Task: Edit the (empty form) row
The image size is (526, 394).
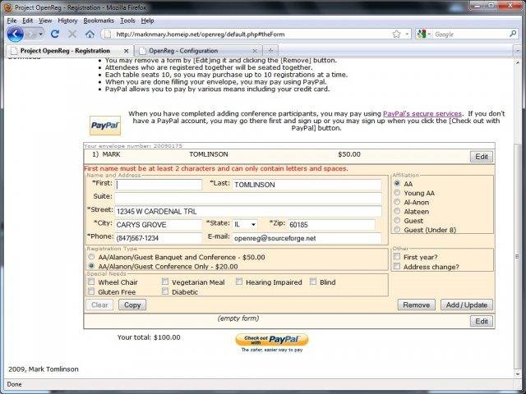Action: [x=482, y=321]
